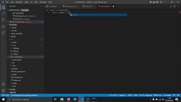Open the Selection menu
This screenshot has width=181, height=102.
tap(19, 2)
